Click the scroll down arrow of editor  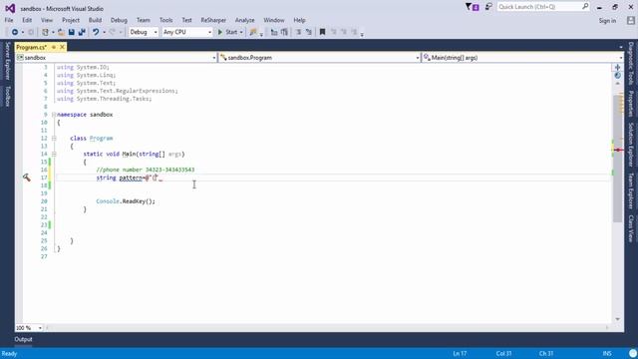[x=618, y=319]
